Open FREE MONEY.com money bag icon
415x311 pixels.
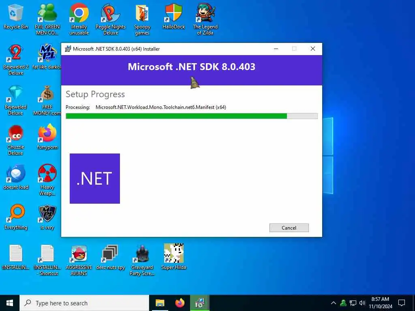point(47,100)
